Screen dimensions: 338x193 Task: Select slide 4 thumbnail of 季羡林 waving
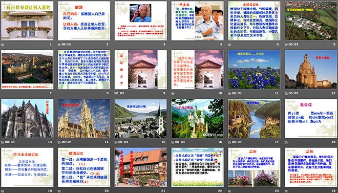point(198,20)
